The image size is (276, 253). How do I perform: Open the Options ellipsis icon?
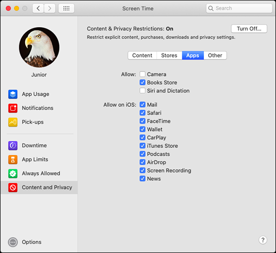tap(13, 242)
